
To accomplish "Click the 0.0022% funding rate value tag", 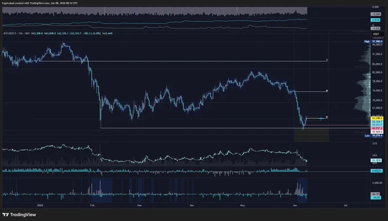I will pyautogui.click(x=377, y=171).
